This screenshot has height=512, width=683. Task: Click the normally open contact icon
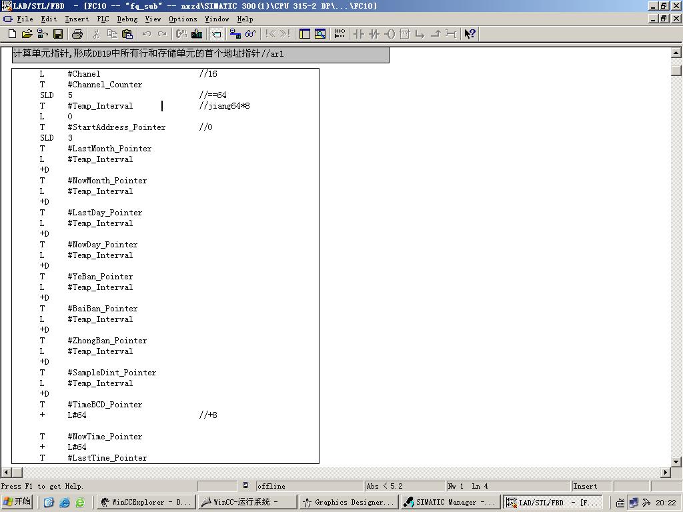[x=358, y=34]
